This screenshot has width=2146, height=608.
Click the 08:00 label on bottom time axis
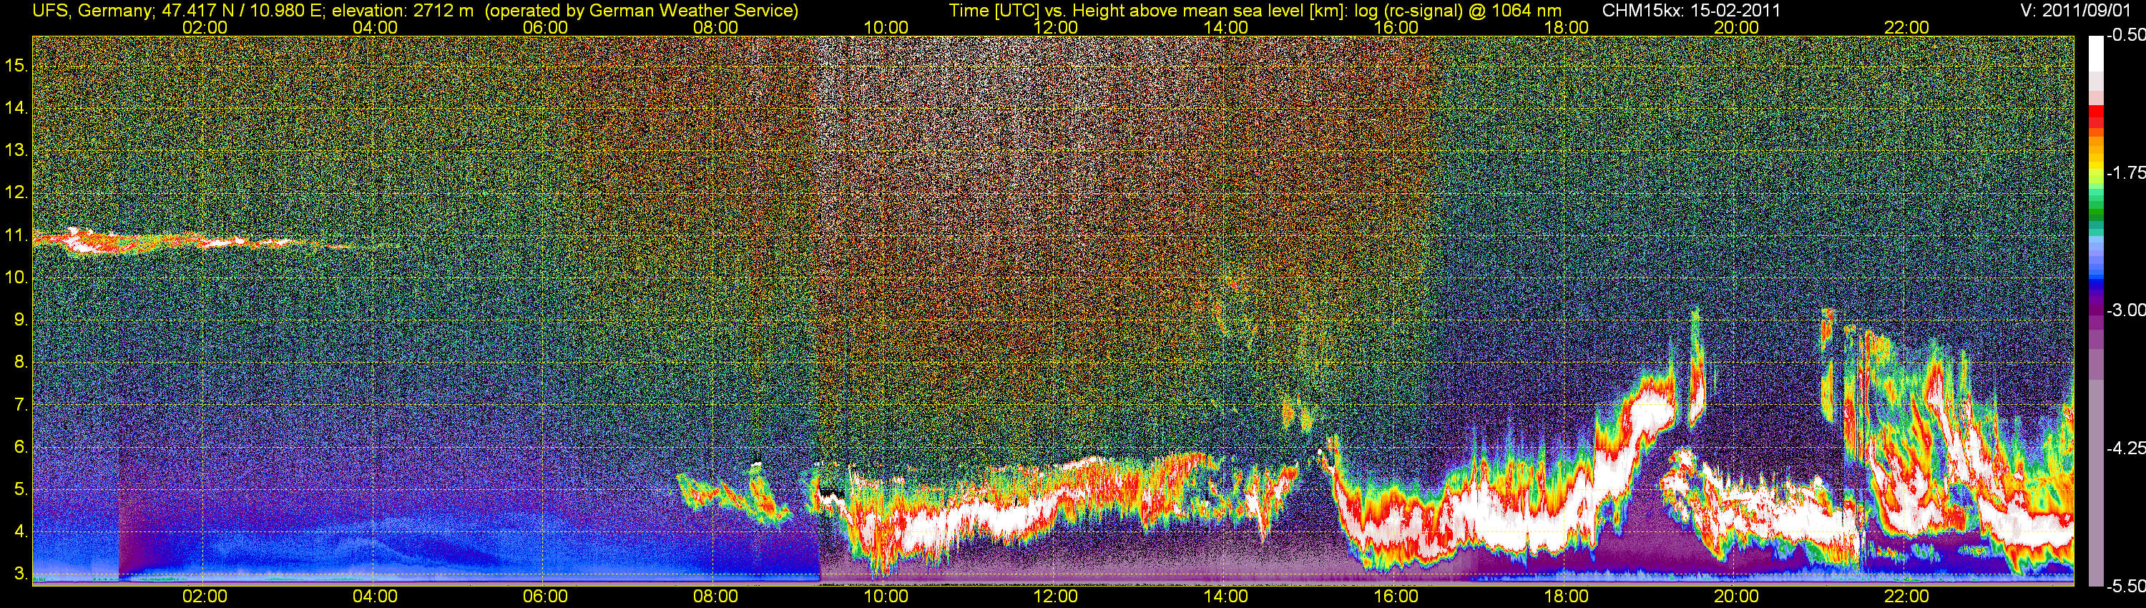tap(715, 597)
